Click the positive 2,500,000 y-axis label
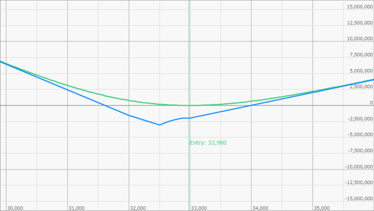Screen dimensions: 374x211 click(x=361, y=87)
